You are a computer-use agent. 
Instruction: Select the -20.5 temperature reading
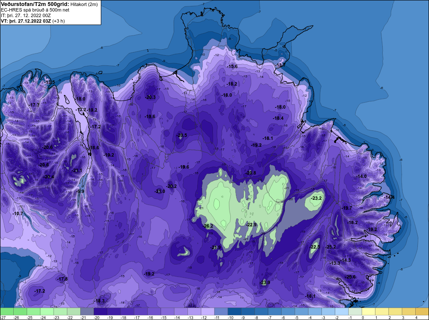182,135
